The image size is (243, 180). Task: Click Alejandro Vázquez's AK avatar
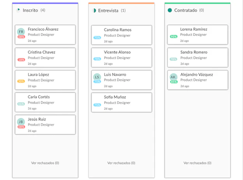tap(173, 77)
